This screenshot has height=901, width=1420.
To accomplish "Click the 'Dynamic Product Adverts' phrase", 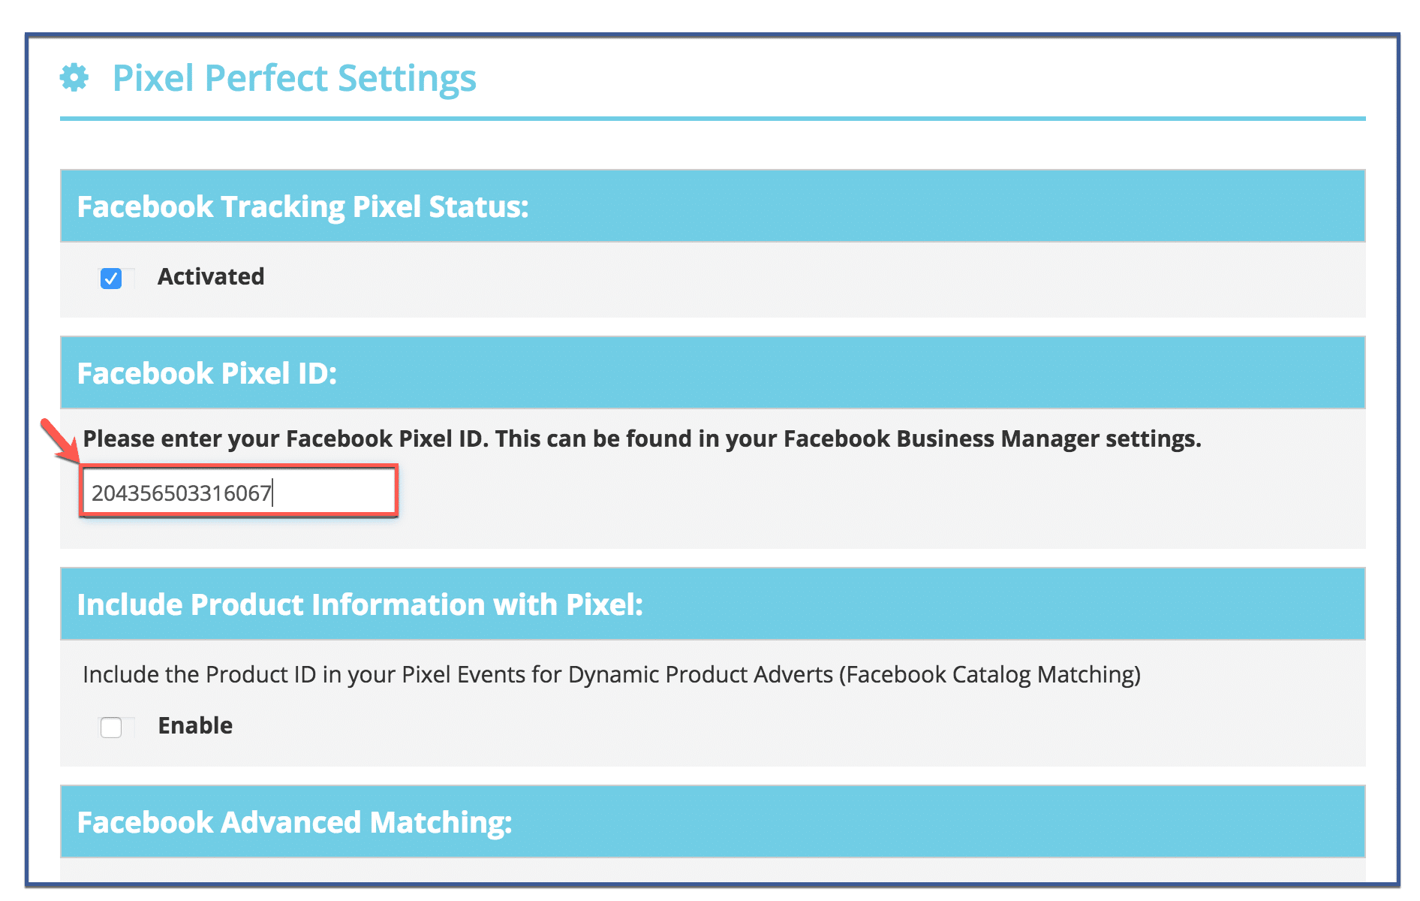I will (x=701, y=674).
